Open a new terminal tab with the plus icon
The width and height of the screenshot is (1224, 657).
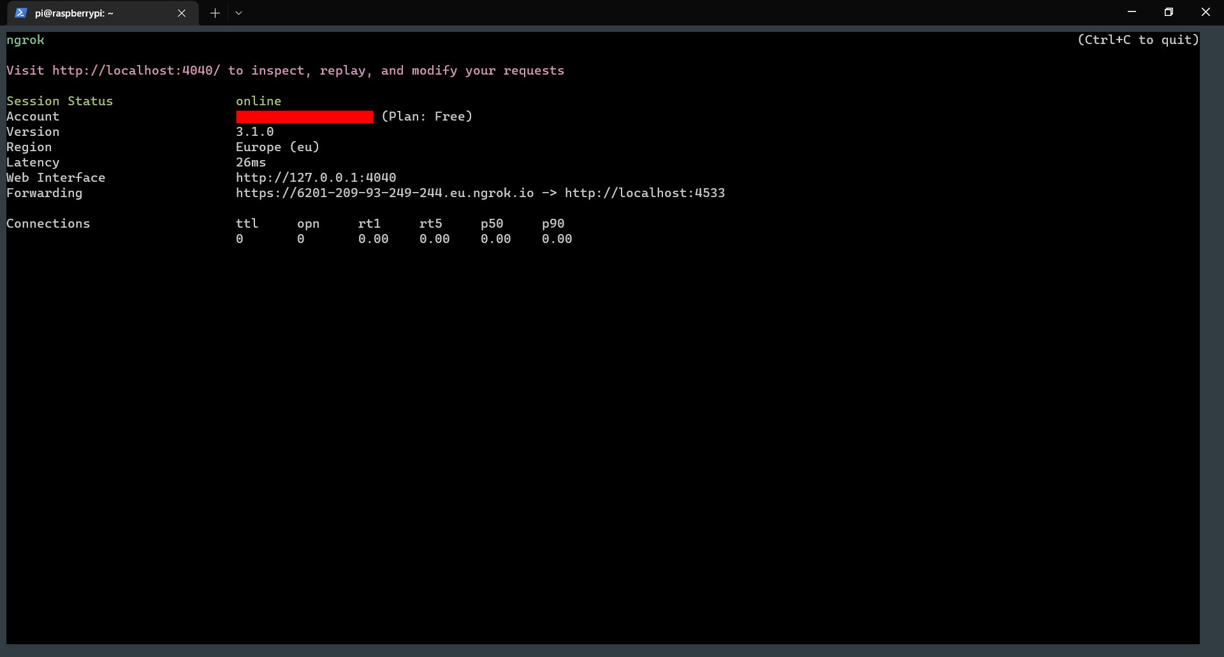point(215,13)
